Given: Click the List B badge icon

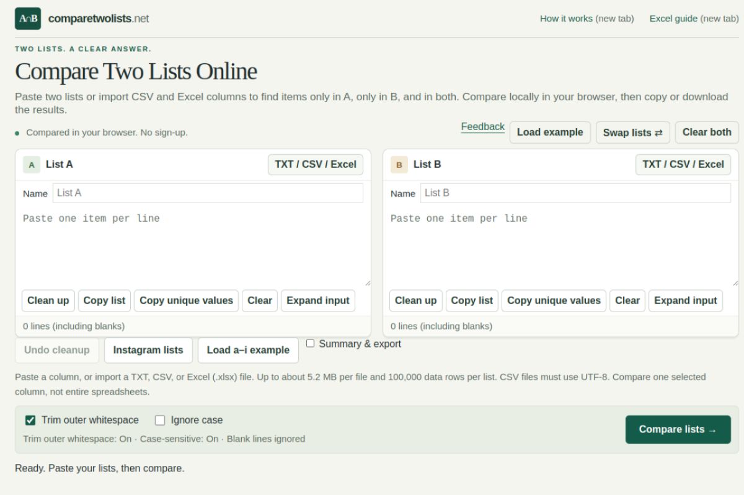Looking at the screenshot, I should pyautogui.click(x=399, y=165).
